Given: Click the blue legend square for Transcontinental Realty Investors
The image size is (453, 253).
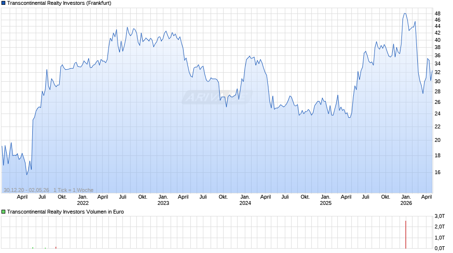Looking at the screenshot, I should point(3,3).
